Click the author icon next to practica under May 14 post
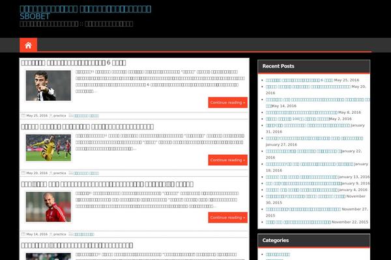The image size is (391, 260). tap(51, 234)
